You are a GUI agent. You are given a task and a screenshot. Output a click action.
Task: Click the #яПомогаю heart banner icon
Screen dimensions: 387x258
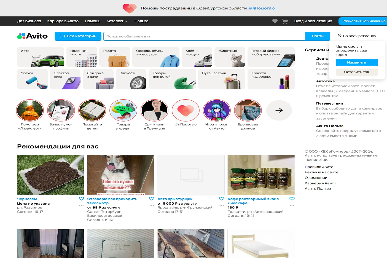click(130, 8)
